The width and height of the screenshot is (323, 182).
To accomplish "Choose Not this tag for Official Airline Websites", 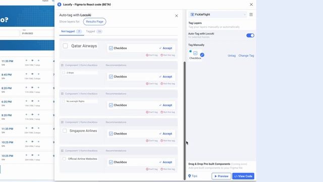I will click(168, 169).
